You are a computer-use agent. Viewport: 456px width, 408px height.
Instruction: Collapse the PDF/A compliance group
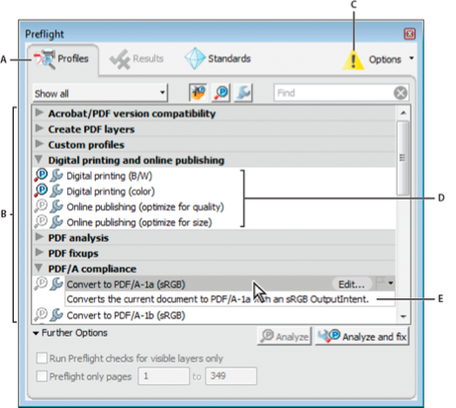pos(39,268)
